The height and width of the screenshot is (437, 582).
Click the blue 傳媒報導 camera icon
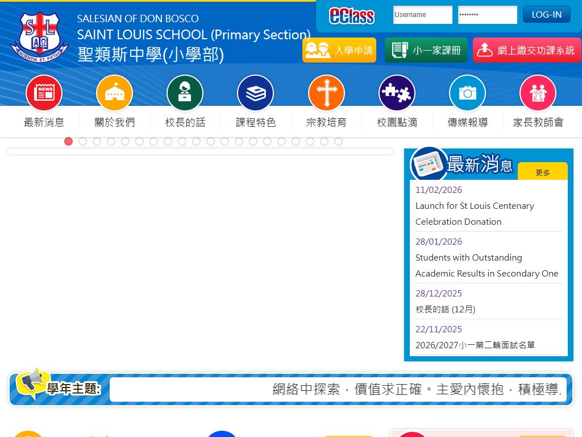[467, 93]
